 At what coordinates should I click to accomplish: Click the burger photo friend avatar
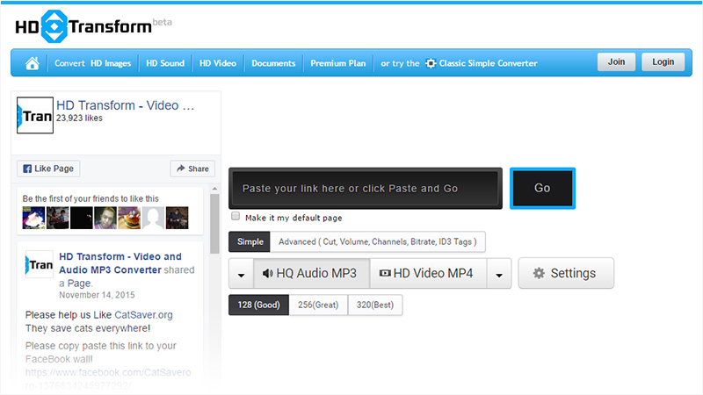pos(129,218)
